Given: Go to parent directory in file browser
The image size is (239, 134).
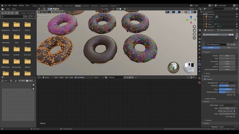Looking at the screenshot, I should click(9, 13).
